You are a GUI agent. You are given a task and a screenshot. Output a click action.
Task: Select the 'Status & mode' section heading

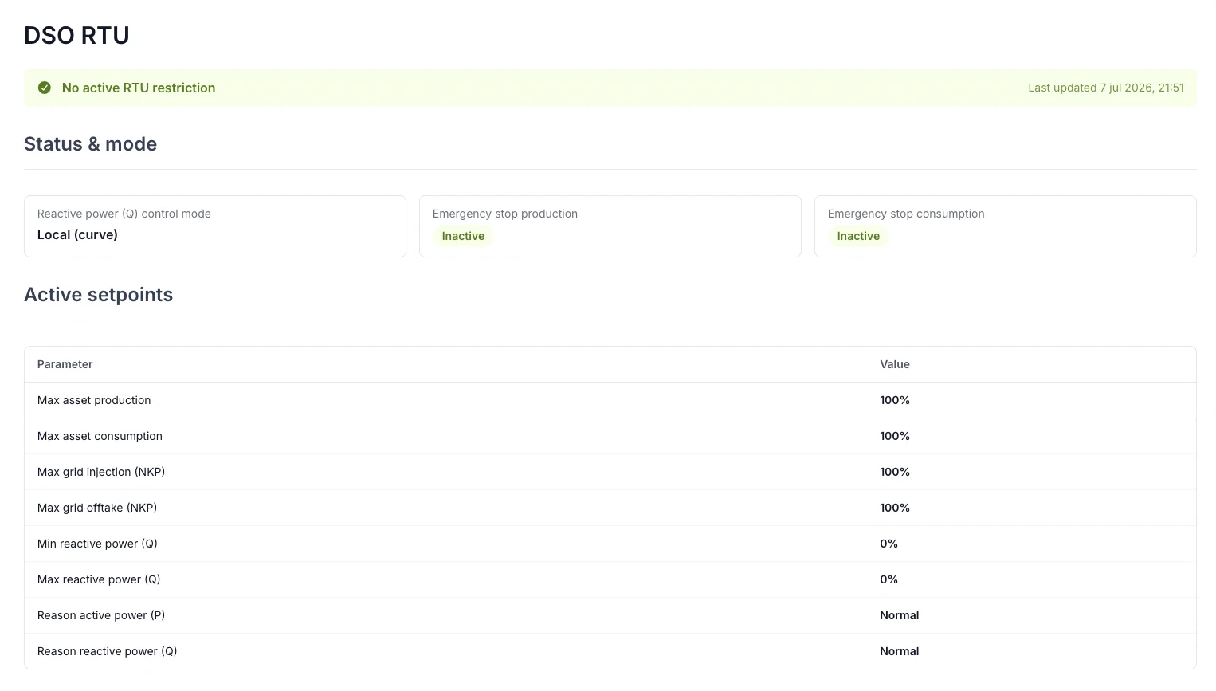90,144
